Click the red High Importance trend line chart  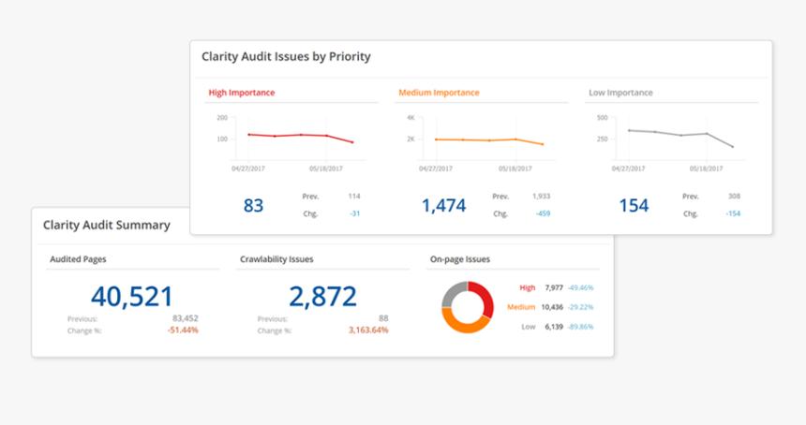[301, 138]
